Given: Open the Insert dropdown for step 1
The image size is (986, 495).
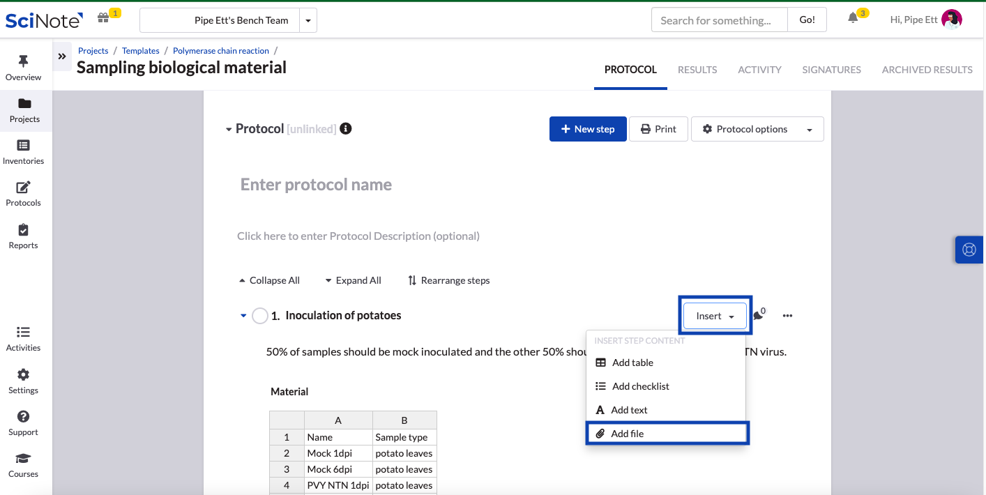Looking at the screenshot, I should 713,315.
